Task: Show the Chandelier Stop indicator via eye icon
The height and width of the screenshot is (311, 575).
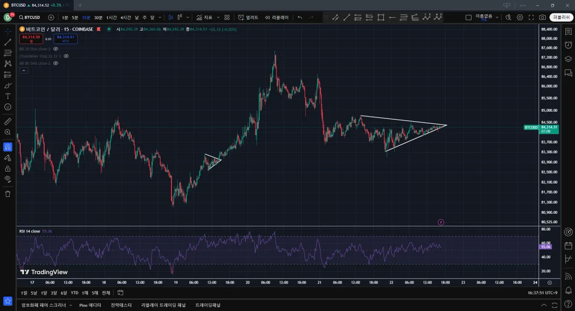Action: pyautogui.click(x=66, y=56)
